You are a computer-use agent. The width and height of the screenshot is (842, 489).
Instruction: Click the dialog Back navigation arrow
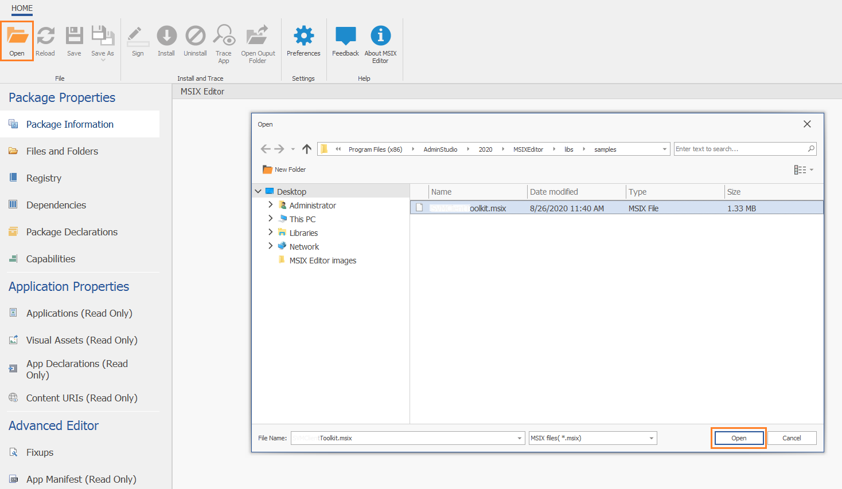tap(266, 149)
